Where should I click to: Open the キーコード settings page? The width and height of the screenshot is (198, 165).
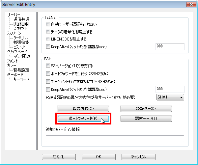coord(21,79)
